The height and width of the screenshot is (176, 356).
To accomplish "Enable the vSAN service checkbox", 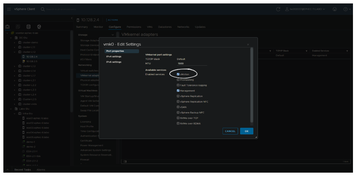I will tap(178, 107).
